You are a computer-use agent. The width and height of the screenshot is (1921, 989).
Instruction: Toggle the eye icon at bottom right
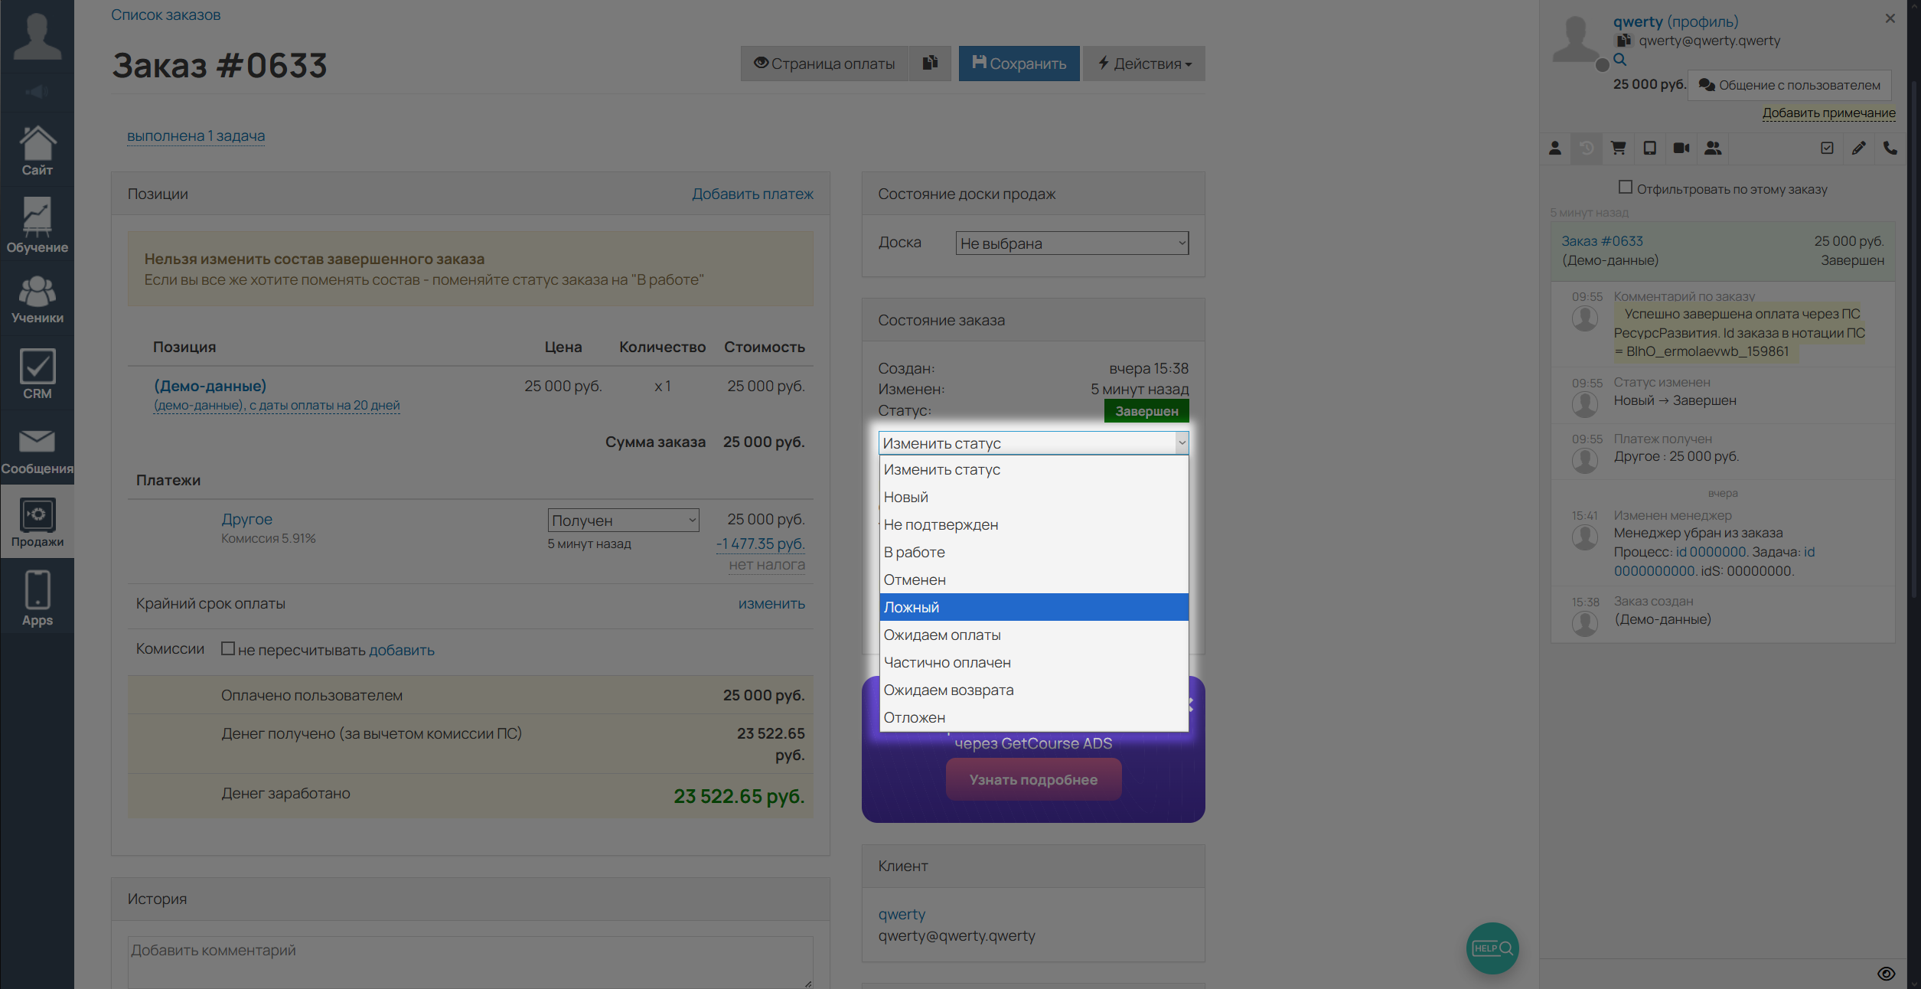[1886, 973]
